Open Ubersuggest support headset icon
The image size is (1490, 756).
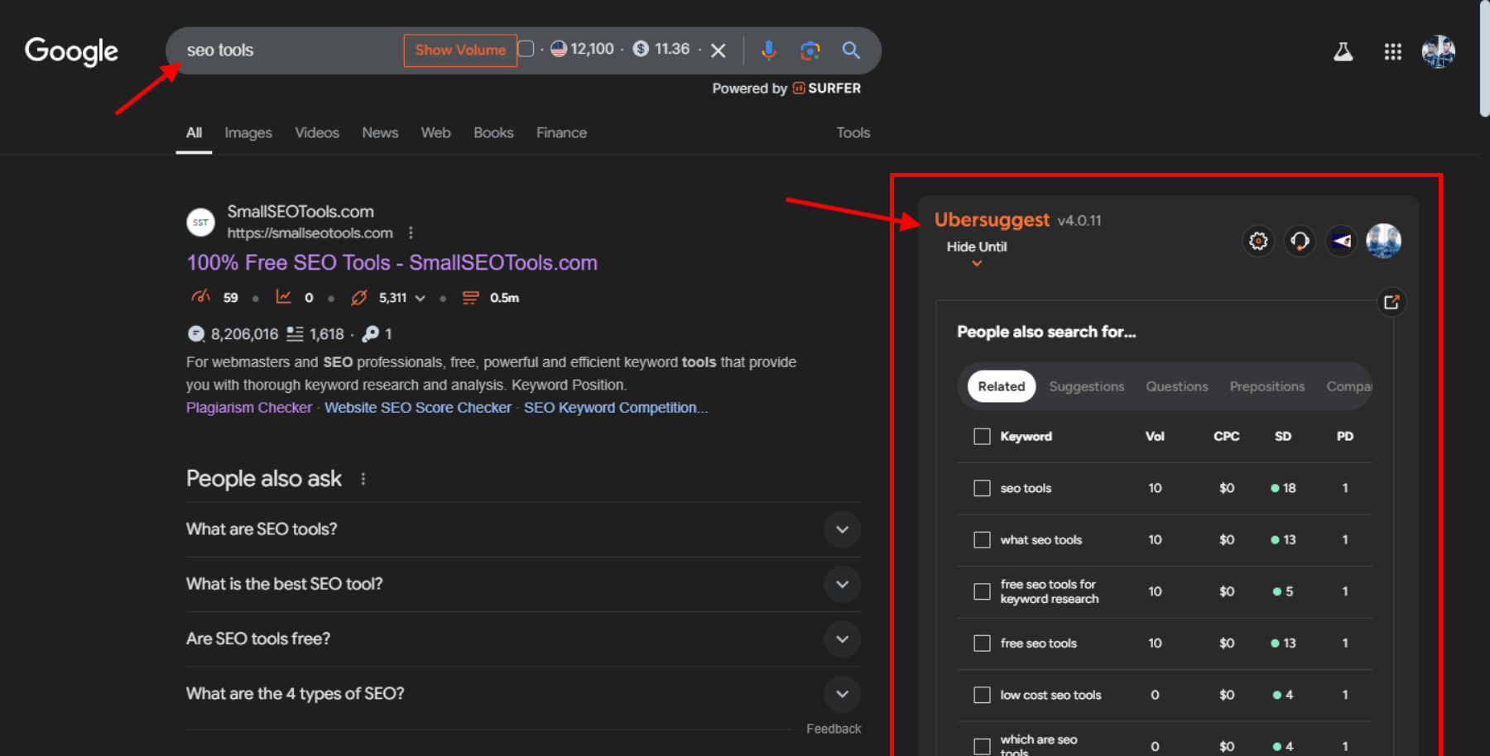(x=1300, y=241)
